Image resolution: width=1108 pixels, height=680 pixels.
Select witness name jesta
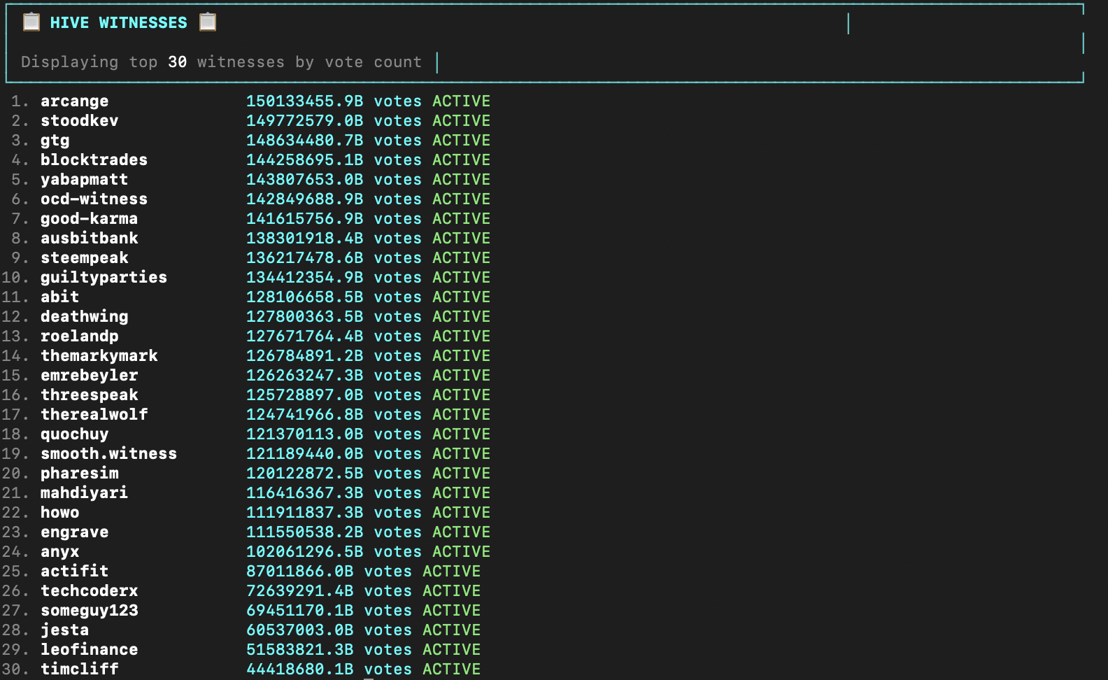point(65,630)
